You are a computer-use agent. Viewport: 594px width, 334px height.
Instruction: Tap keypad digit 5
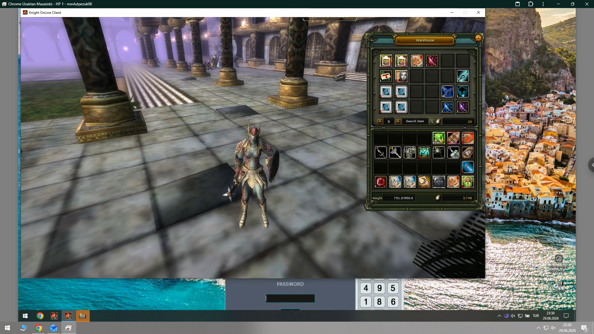click(393, 288)
